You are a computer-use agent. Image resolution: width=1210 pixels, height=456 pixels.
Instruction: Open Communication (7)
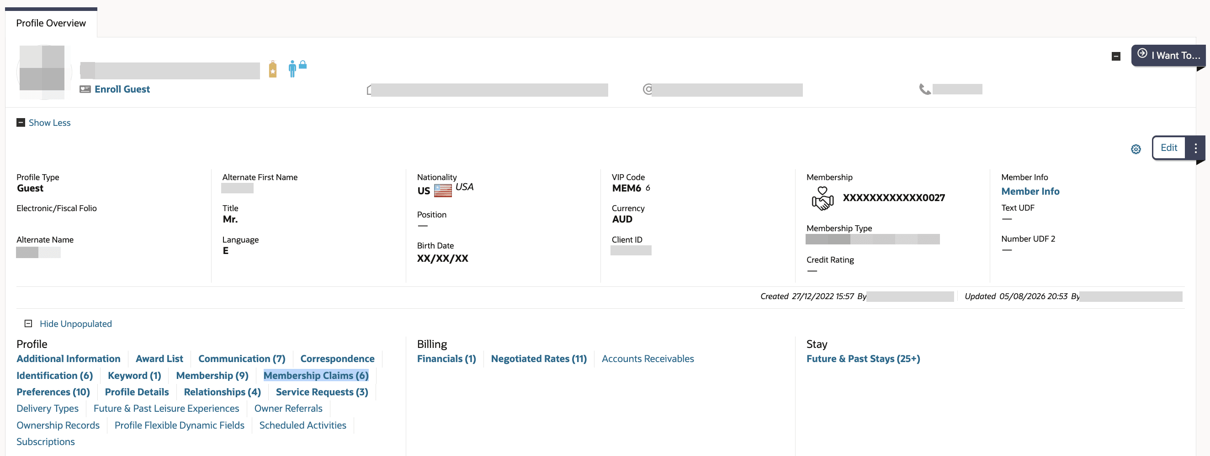click(241, 358)
